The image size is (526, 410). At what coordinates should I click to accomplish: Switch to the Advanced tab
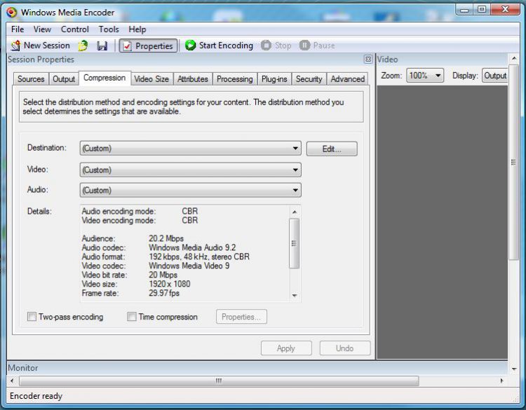coord(348,79)
